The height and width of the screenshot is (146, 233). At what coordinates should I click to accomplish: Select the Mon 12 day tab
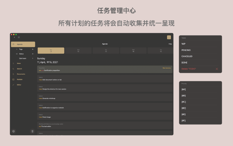click(x=78, y=51)
